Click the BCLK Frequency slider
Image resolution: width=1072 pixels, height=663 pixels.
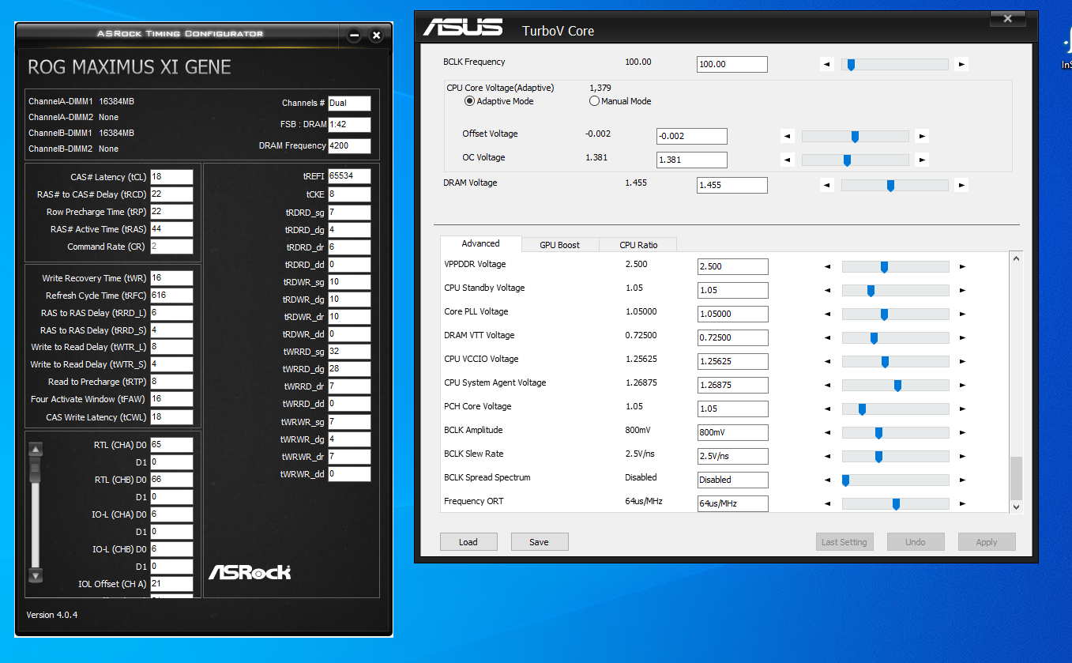[894, 65]
